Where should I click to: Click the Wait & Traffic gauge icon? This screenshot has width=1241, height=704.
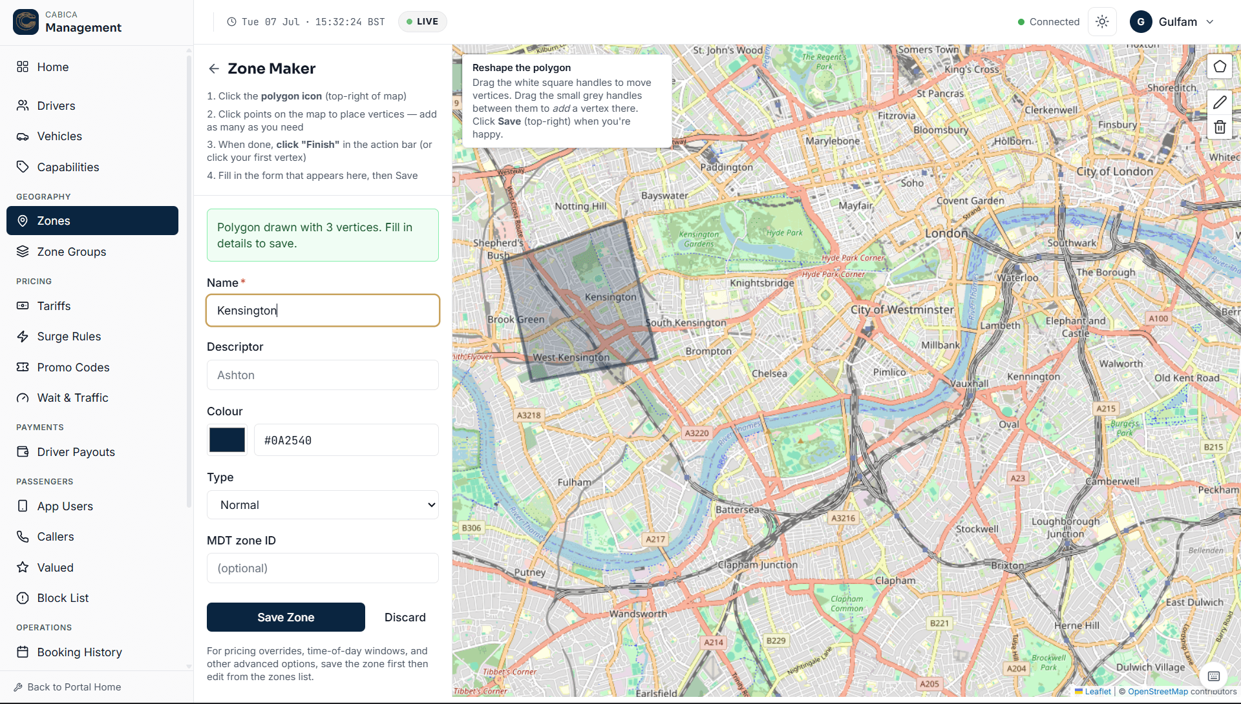(x=23, y=398)
